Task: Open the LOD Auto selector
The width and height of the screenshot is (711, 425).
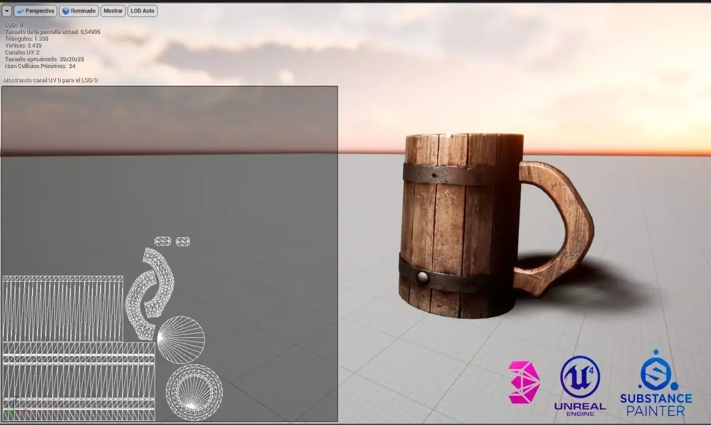Action: point(142,11)
